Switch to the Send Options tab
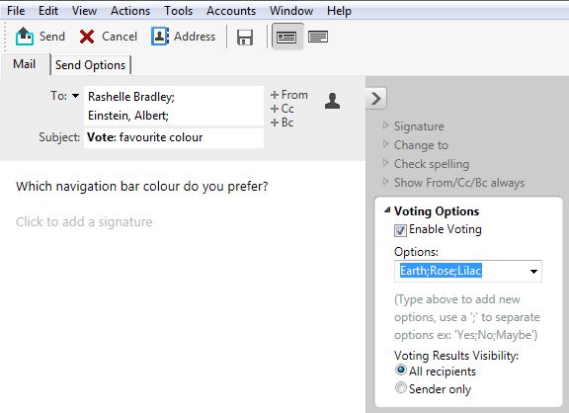Viewport: 569px width, 413px height. point(90,65)
